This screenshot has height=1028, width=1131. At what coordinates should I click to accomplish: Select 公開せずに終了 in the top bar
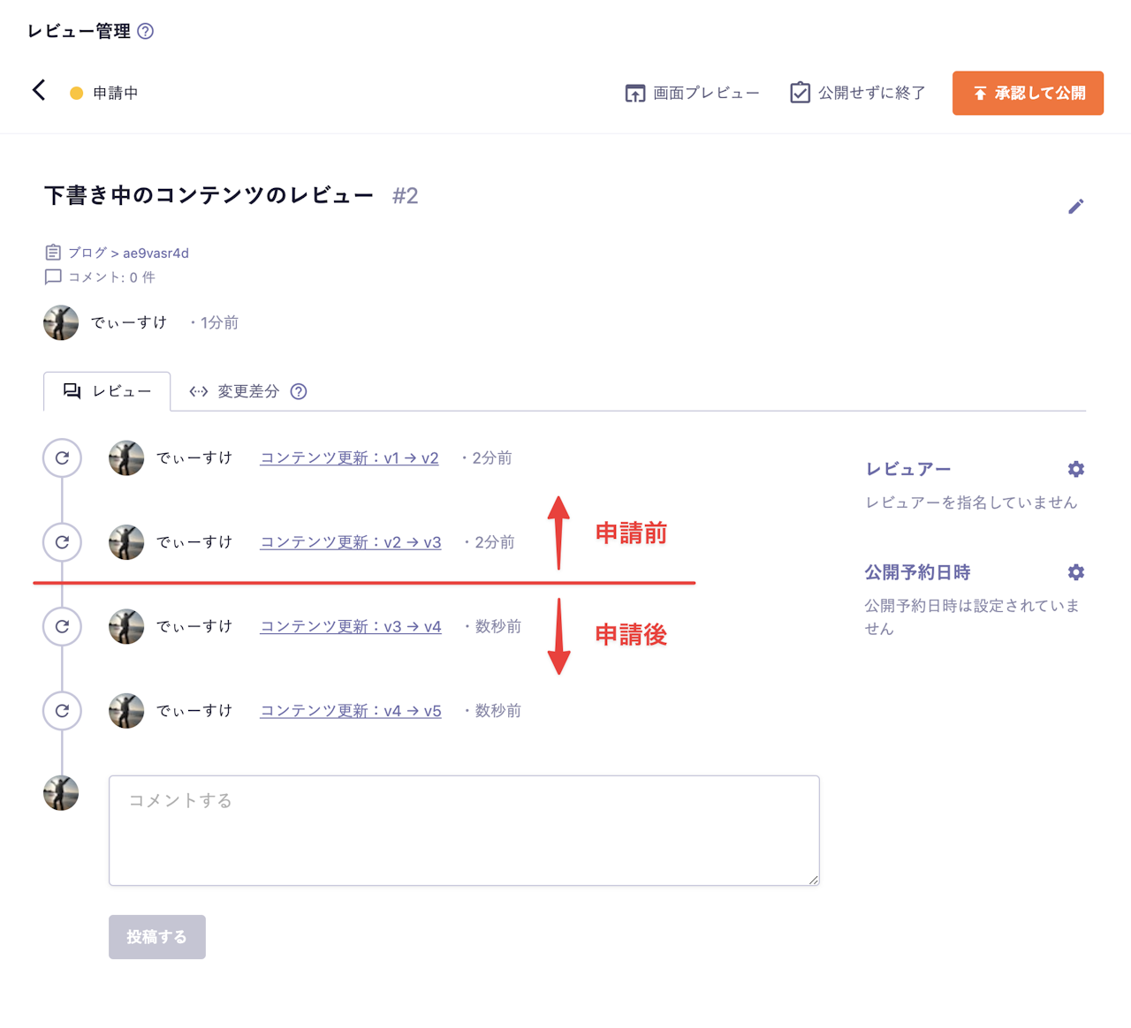click(854, 92)
